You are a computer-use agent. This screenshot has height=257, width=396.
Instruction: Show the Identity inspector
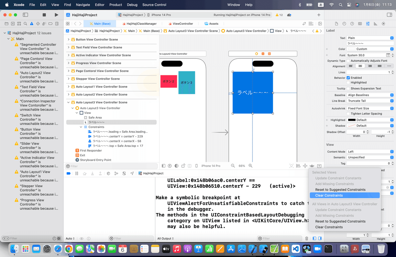click(360, 24)
